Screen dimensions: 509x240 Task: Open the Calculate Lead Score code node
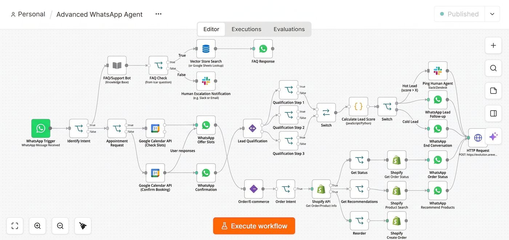[x=358, y=107]
